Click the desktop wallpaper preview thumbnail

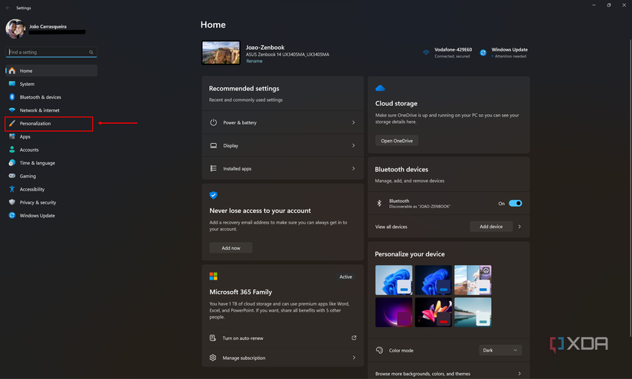tap(221, 53)
